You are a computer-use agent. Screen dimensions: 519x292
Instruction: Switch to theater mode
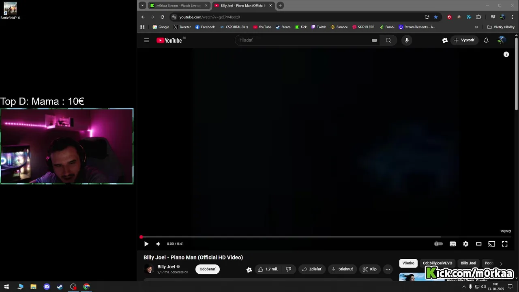tap(479, 244)
